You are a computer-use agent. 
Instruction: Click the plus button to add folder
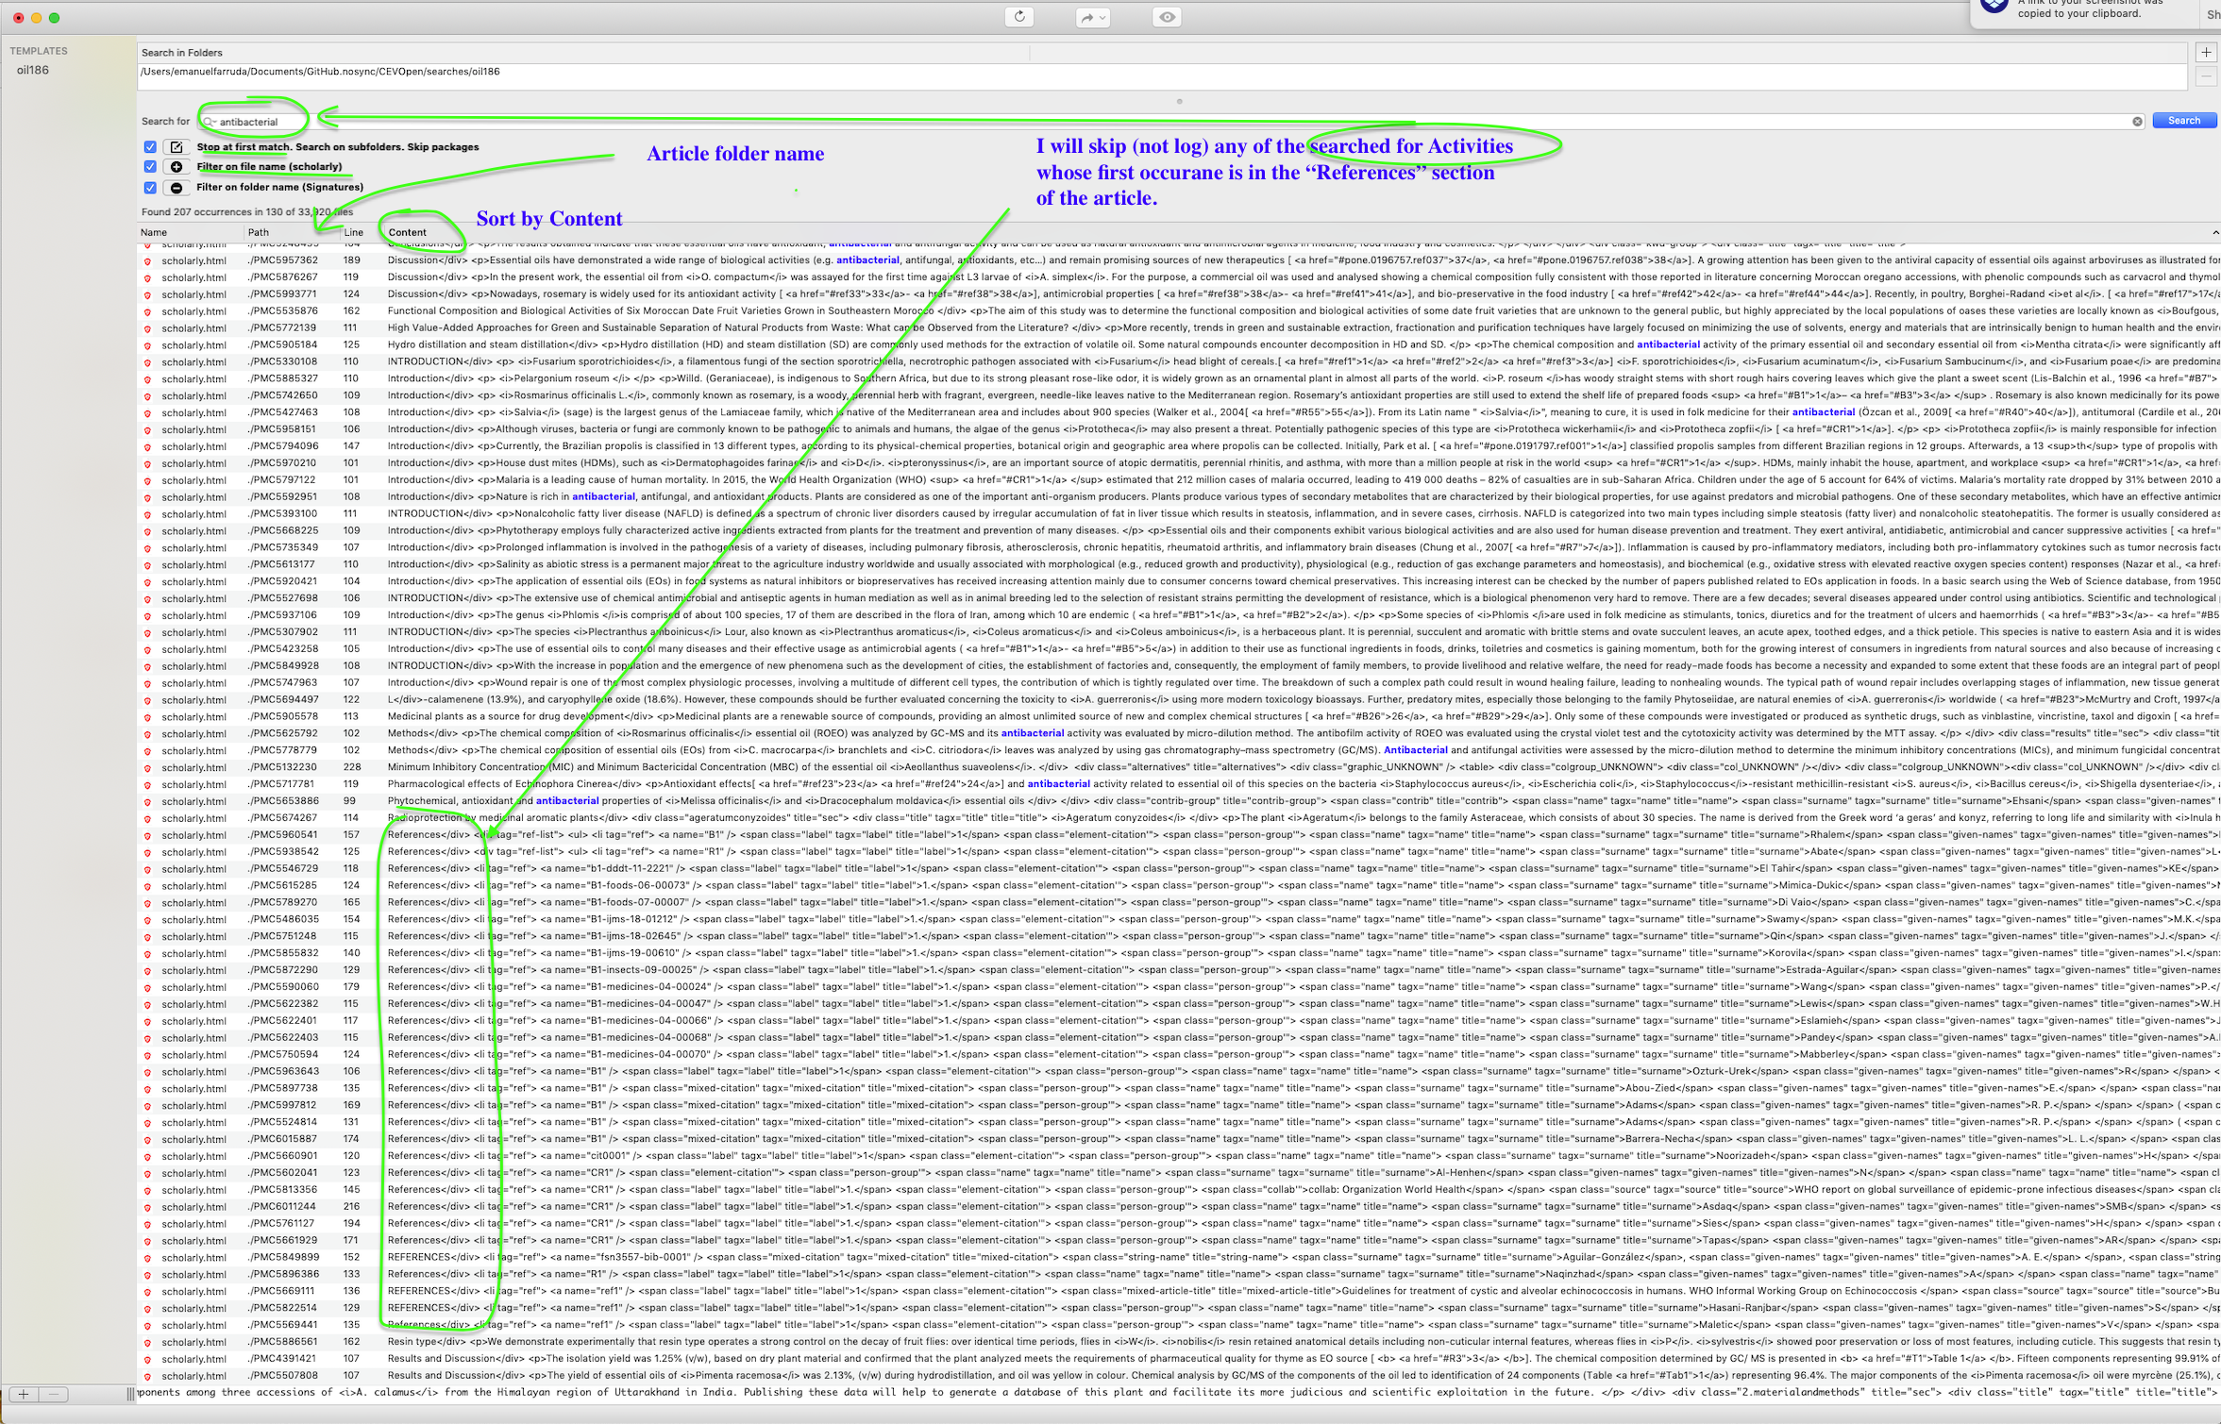(2206, 53)
